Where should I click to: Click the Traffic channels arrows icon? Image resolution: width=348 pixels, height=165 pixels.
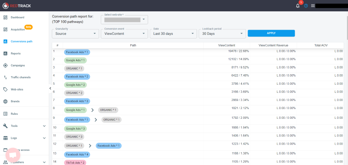click(6, 77)
